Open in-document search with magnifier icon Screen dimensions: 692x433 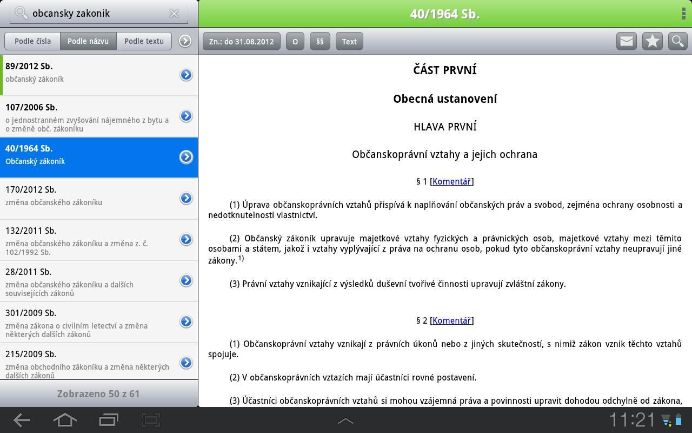pos(677,41)
